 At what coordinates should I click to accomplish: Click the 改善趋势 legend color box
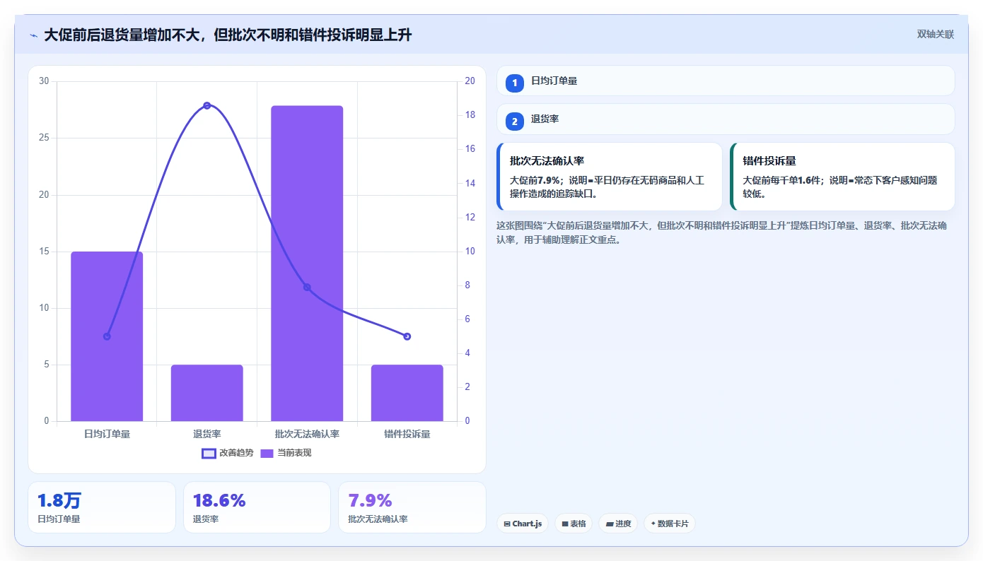click(209, 453)
